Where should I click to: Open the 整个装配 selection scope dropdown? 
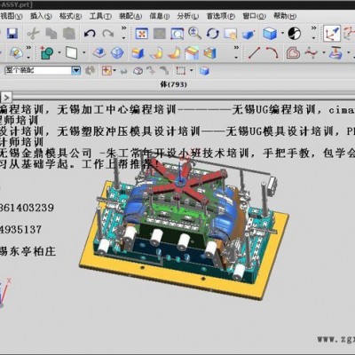pyautogui.click(x=76, y=71)
